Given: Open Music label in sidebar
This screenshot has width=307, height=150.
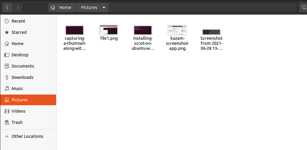Looking at the screenshot, I should click(x=17, y=89).
